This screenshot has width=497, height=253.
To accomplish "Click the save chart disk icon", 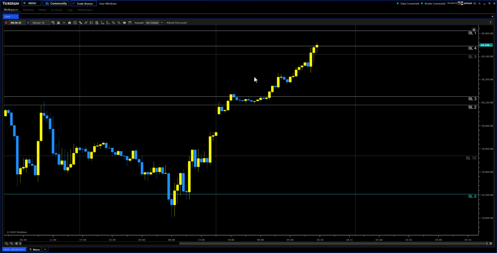I will coord(130,22).
